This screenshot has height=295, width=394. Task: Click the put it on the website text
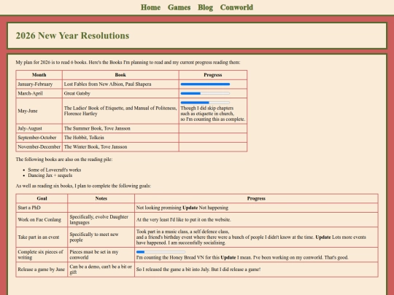(x=183, y=219)
